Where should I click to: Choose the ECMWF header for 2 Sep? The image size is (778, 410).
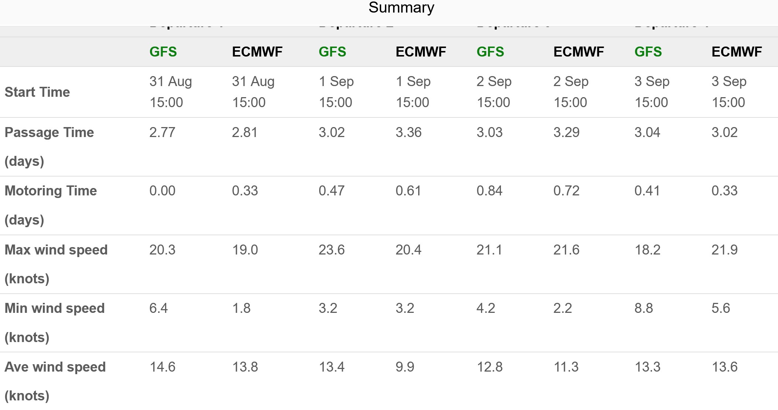[579, 52]
